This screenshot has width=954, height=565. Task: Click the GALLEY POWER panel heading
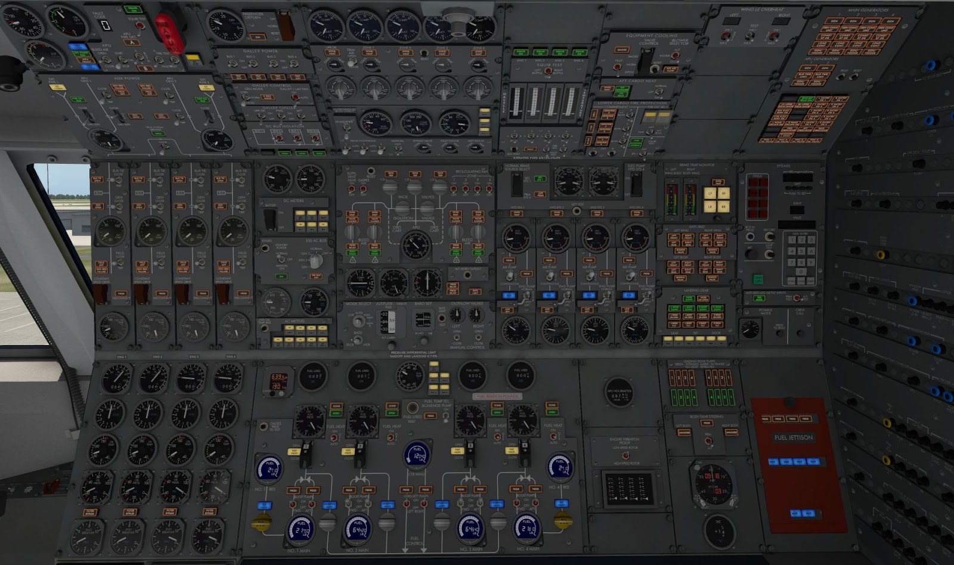coord(261,51)
